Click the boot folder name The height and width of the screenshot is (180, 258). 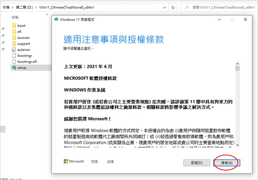tap(21, 25)
